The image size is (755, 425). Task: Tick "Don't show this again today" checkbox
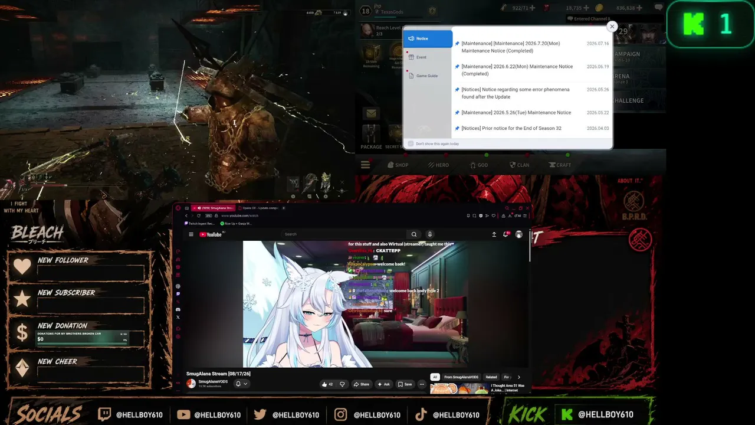click(411, 143)
